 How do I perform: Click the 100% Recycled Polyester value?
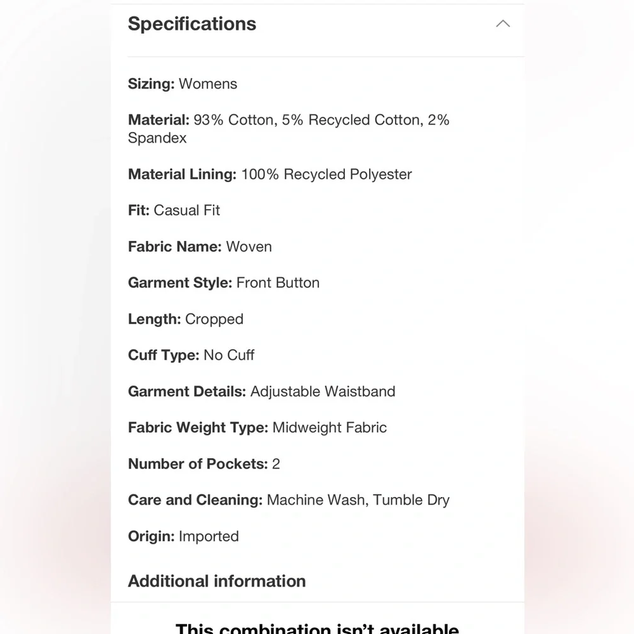click(327, 174)
